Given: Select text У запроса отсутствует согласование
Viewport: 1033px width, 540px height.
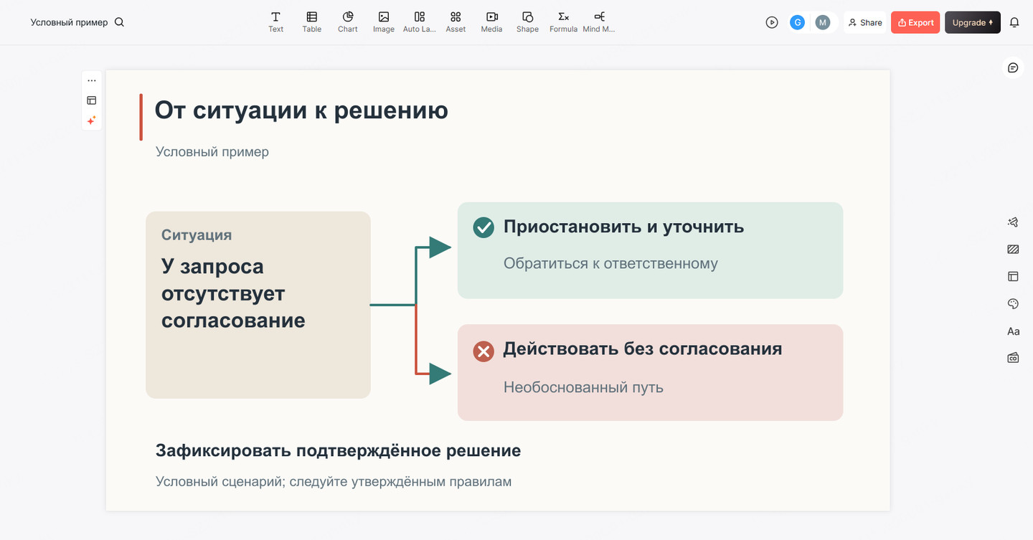Looking at the screenshot, I should pos(233,293).
